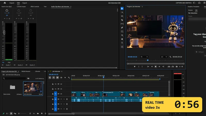
Task: Switch to the Export tab
Action: pyautogui.click(x=24, y=3)
